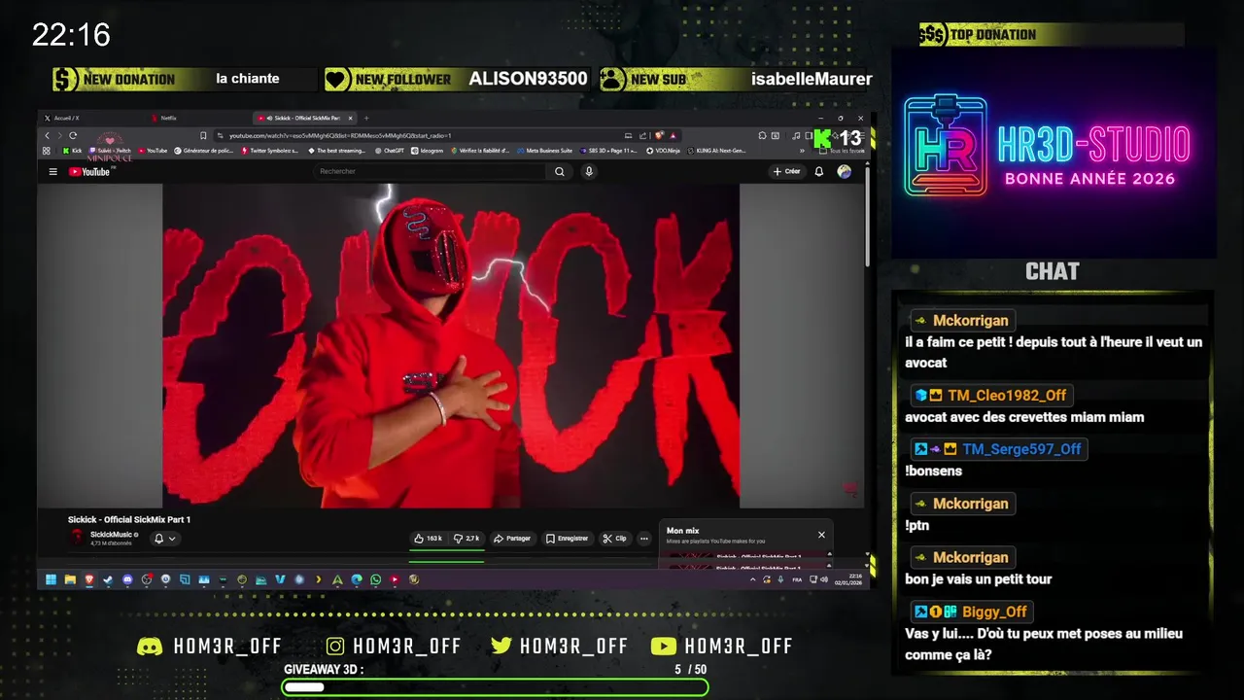Bookmark this page via address bar icon
Screen dimensions: 1244x700
pyautogui.click(x=203, y=135)
